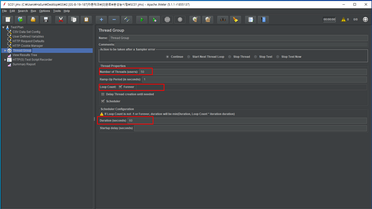Click the Toggle enable/disable icon

126,19
